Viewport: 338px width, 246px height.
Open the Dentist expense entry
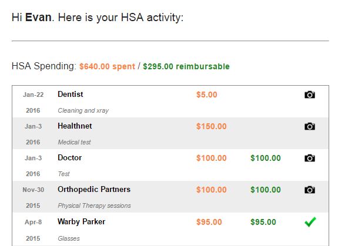[x=71, y=95]
